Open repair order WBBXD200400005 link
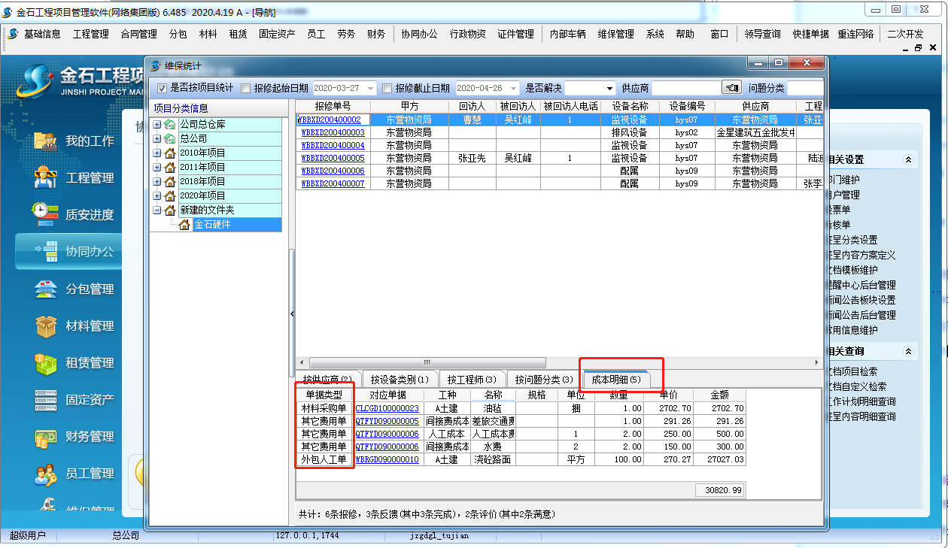 [x=333, y=157]
